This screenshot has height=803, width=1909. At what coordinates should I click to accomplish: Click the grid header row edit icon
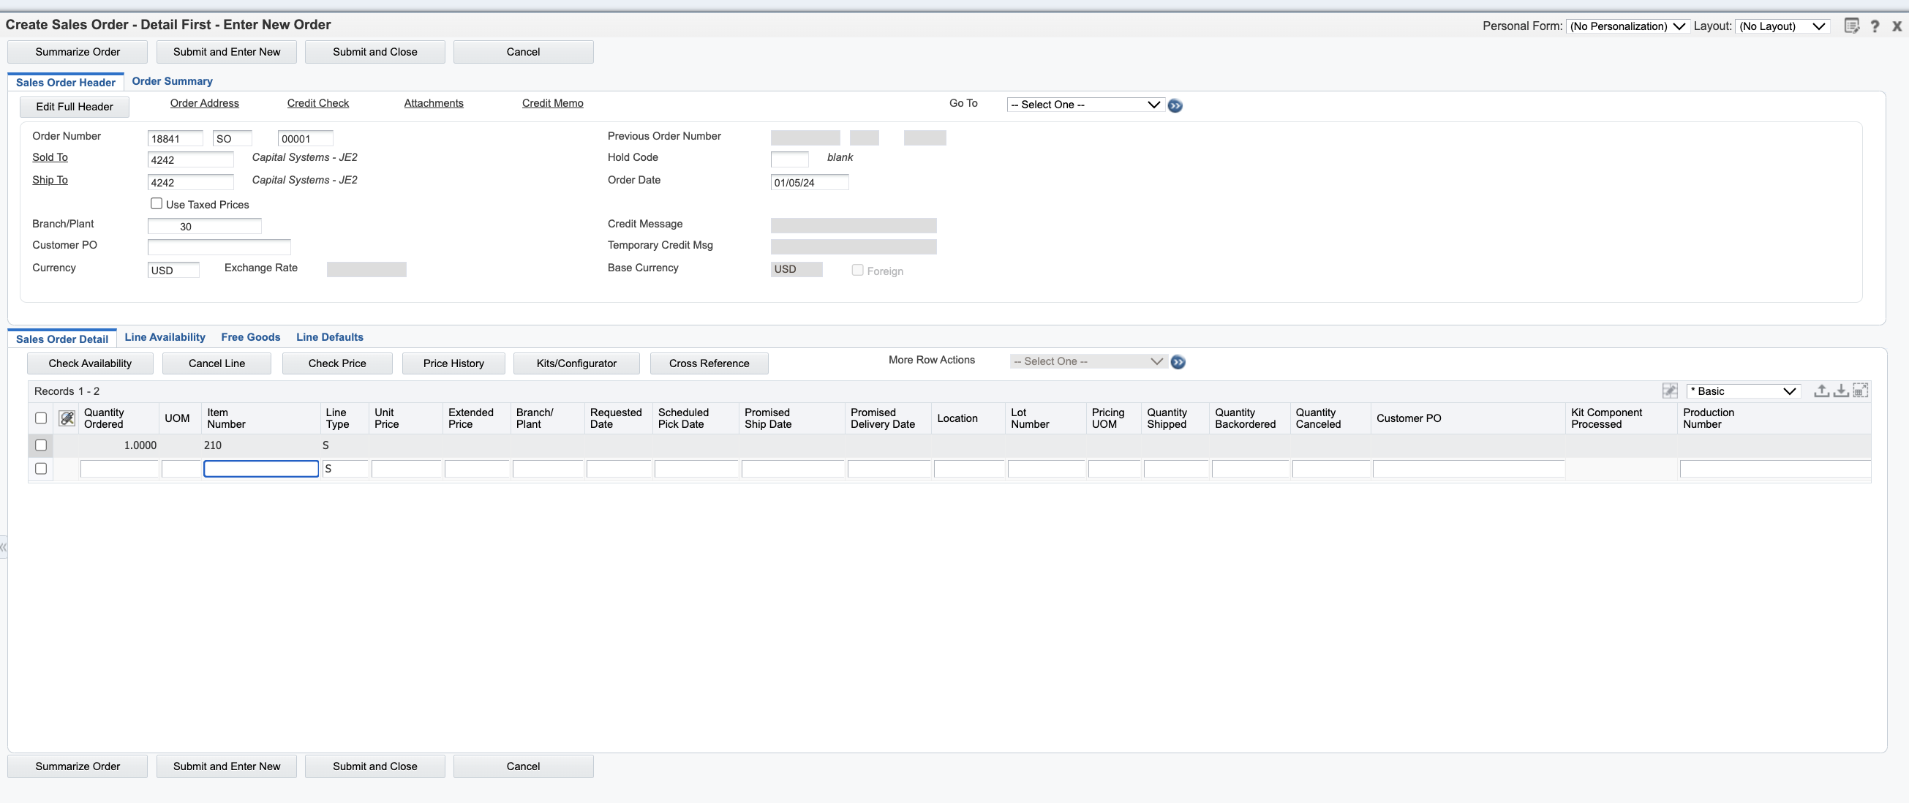(x=67, y=418)
